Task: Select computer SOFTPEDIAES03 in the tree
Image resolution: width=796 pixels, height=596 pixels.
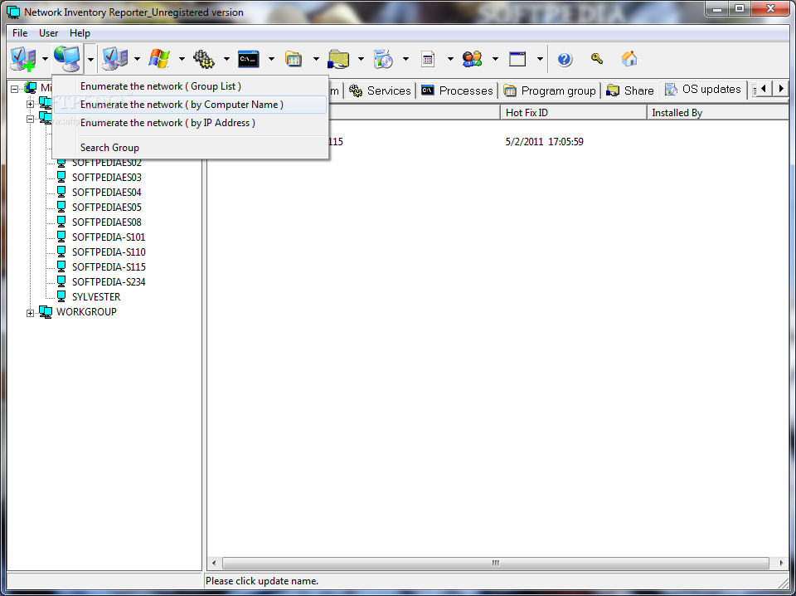Action: coord(107,178)
